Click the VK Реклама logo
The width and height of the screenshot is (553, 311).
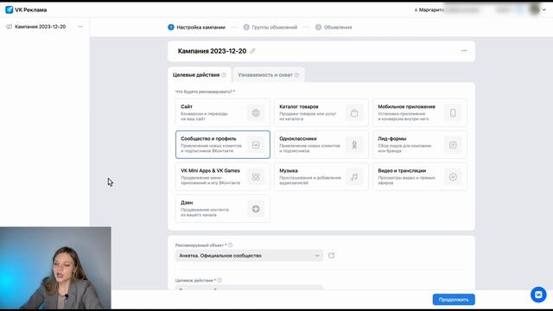coord(26,10)
